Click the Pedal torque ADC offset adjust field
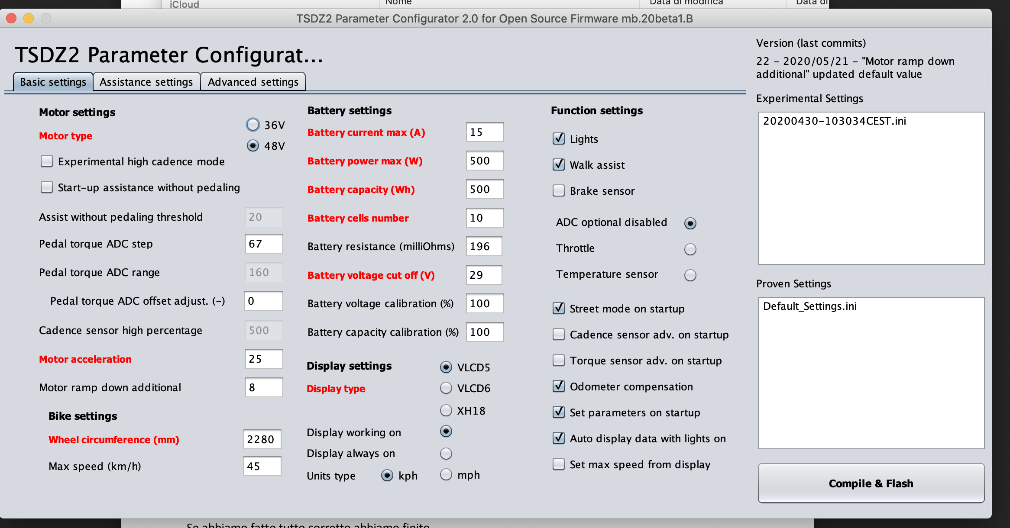 264,301
